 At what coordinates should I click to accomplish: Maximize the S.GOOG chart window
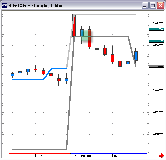tap(153, 6)
